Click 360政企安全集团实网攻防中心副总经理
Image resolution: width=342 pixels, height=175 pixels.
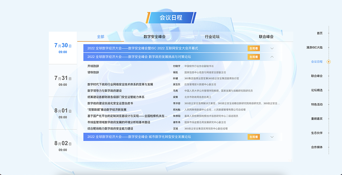pos(206,129)
